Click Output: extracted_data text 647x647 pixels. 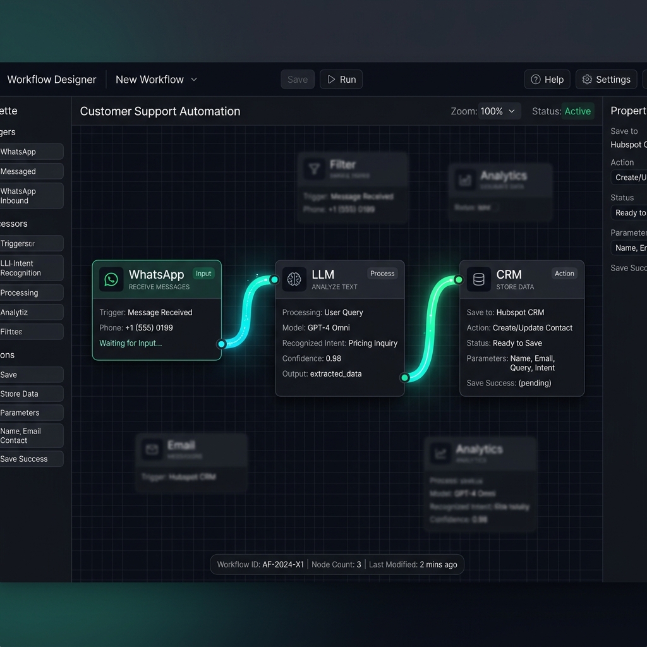[x=322, y=373]
